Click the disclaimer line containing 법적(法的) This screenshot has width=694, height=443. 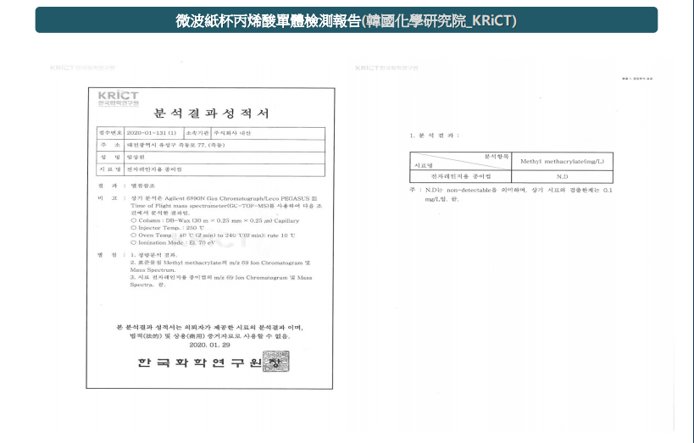(x=210, y=336)
